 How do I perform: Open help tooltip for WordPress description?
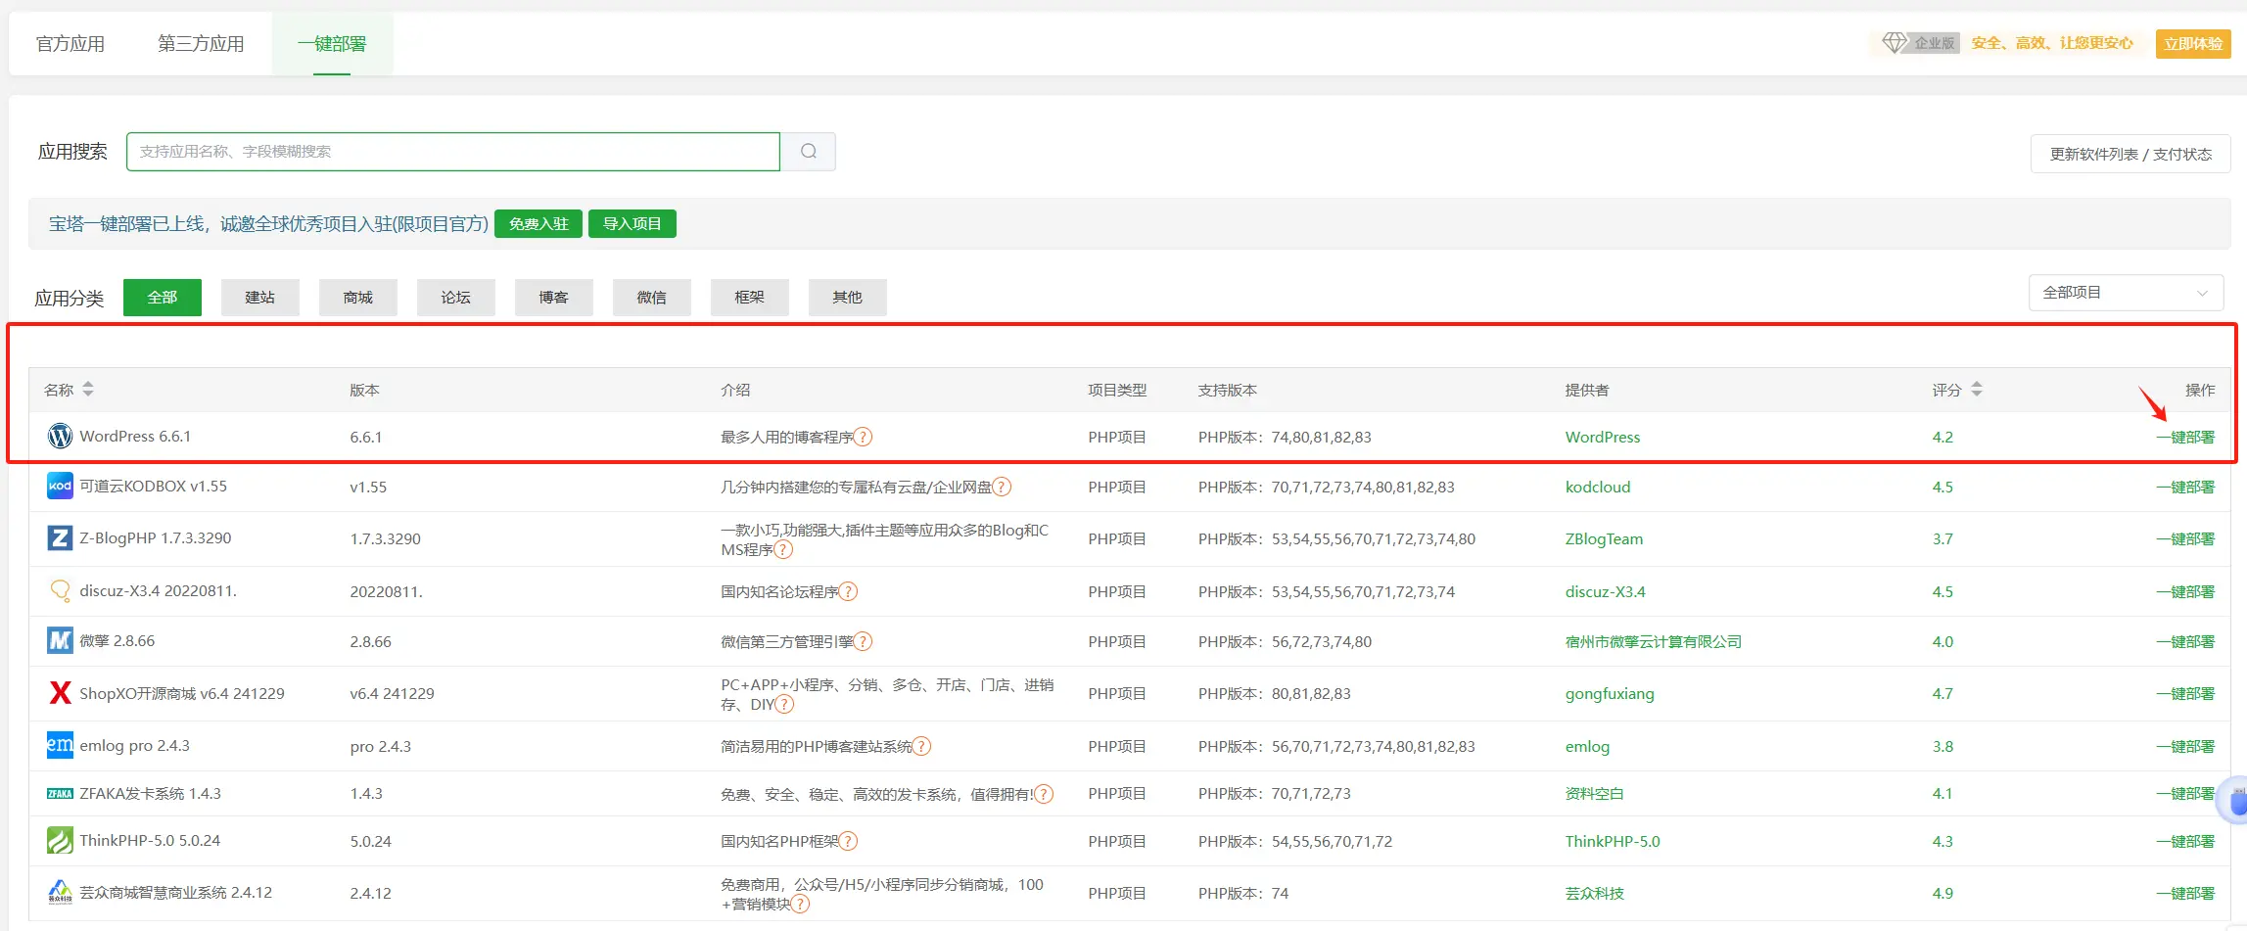pyautogui.click(x=863, y=437)
